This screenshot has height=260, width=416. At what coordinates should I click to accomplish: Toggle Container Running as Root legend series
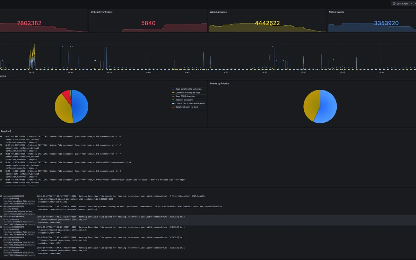coord(187,93)
